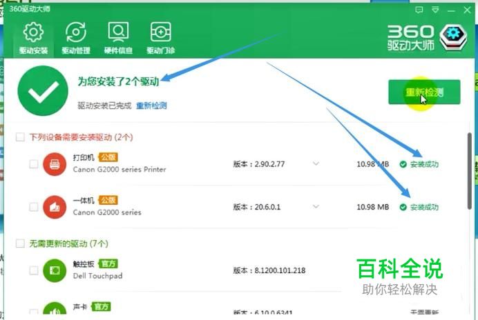Viewport: 478px width, 320px height.
Task: Tick the 一体机 Canon G2000 checkbox
Action: coord(34,207)
